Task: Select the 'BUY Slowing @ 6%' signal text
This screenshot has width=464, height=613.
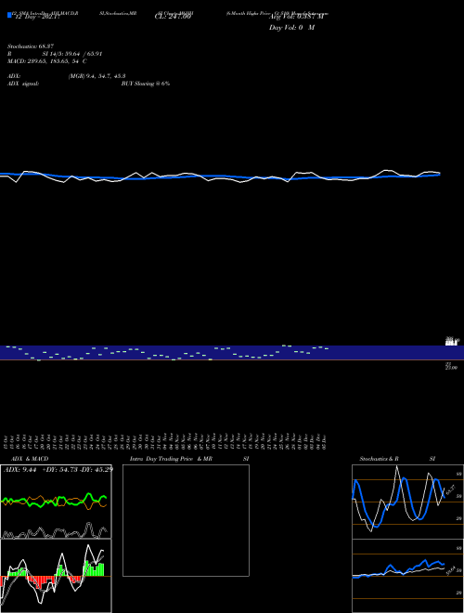Action: 146,84
